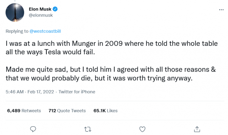This screenshot has height=135, width=228.
Task: Click the 'Replying to' label text
Action: coord(18,31)
